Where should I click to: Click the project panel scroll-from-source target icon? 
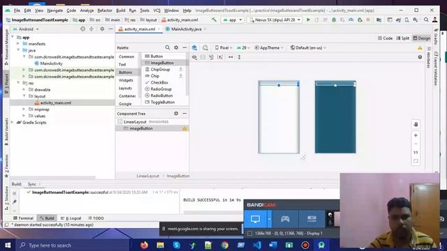82,29
